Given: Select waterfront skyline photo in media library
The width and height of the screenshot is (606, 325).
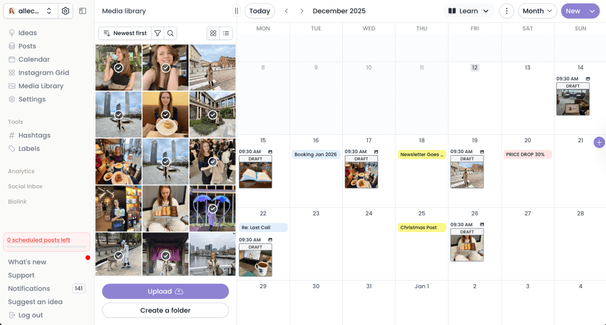Looking at the screenshot, I should (213, 254).
